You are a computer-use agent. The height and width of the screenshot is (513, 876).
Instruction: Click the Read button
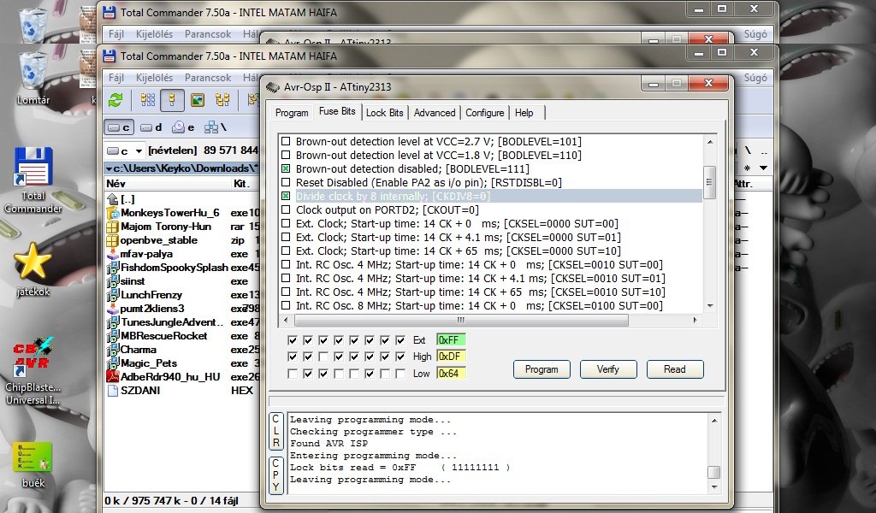tap(674, 369)
